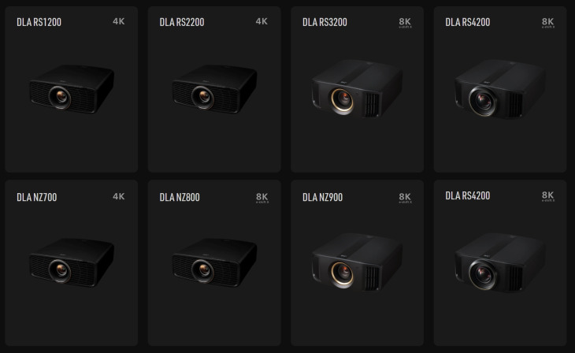The height and width of the screenshot is (353, 575).
Task: Open the DLA NZ700 product title
Action: point(37,198)
